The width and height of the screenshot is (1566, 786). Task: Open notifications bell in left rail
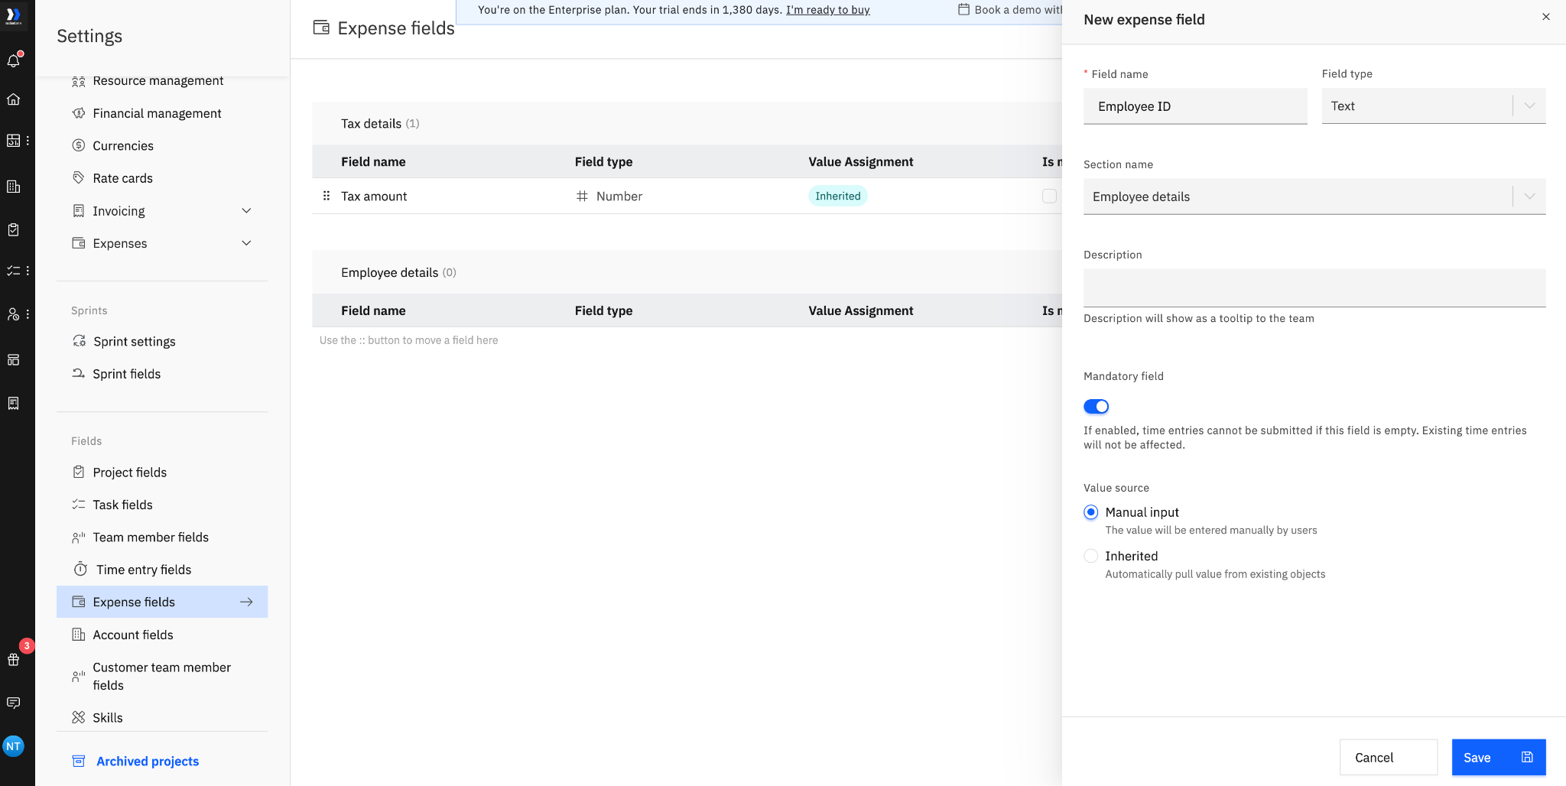[14, 60]
